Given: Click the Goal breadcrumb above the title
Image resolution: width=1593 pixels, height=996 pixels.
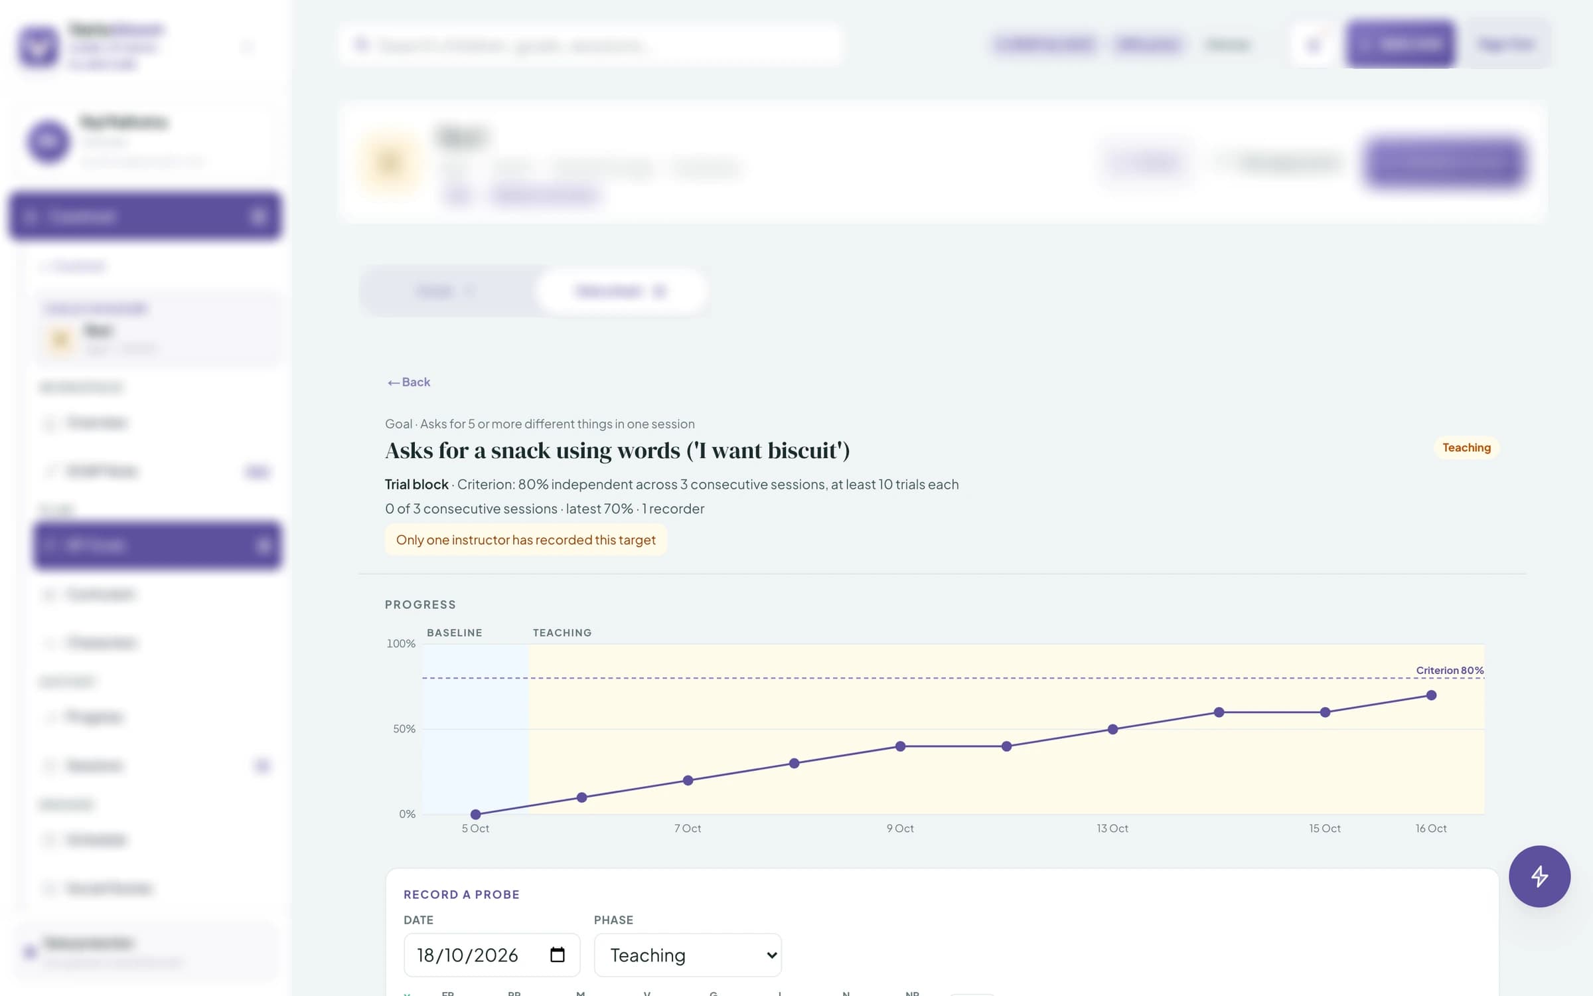Looking at the screenshot, I should pyautogui.click(x=540, y=424).
